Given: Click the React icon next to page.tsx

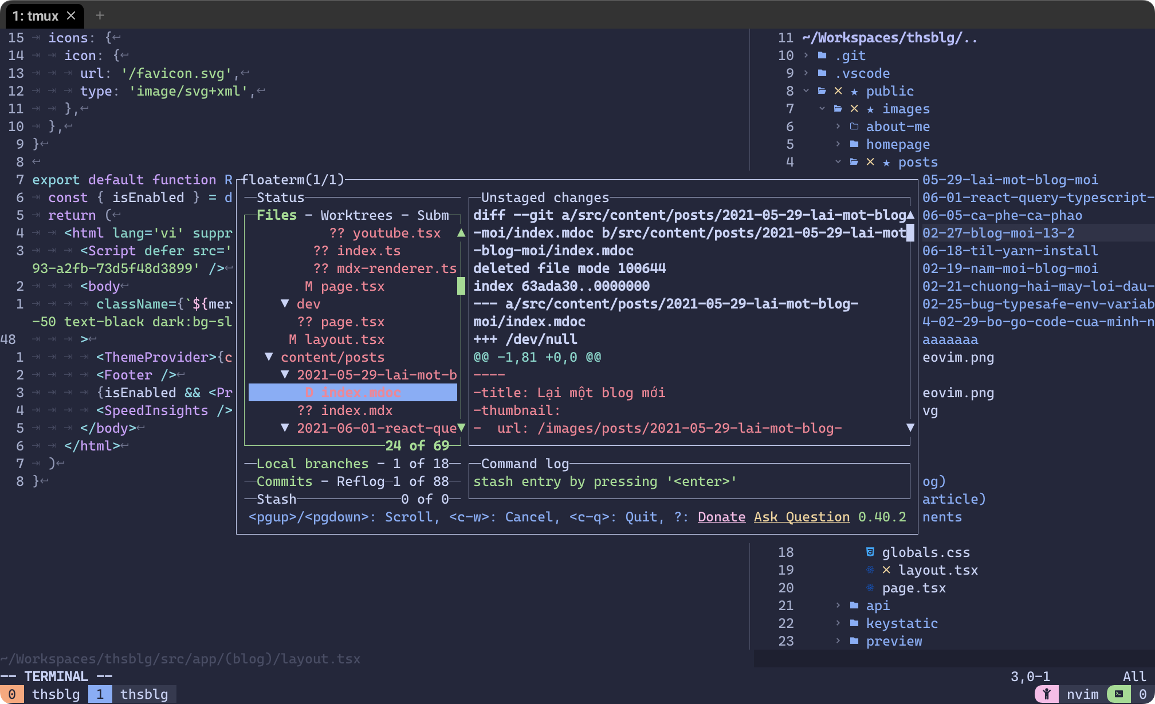Looking at the screenshot, I should point(871,588).
